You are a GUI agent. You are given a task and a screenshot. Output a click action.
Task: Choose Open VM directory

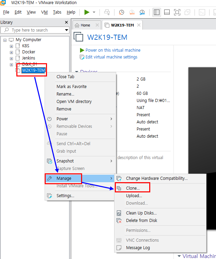[x=80, y=101]
